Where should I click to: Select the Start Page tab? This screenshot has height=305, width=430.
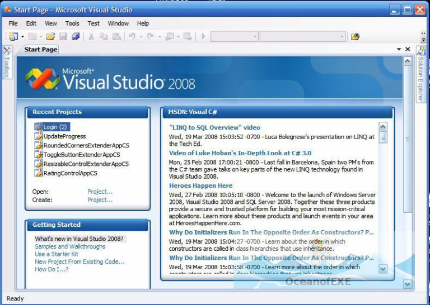[40, 50]
